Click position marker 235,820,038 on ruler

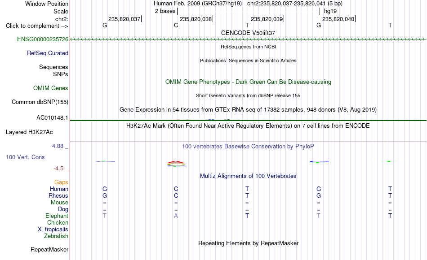point(196,19)
